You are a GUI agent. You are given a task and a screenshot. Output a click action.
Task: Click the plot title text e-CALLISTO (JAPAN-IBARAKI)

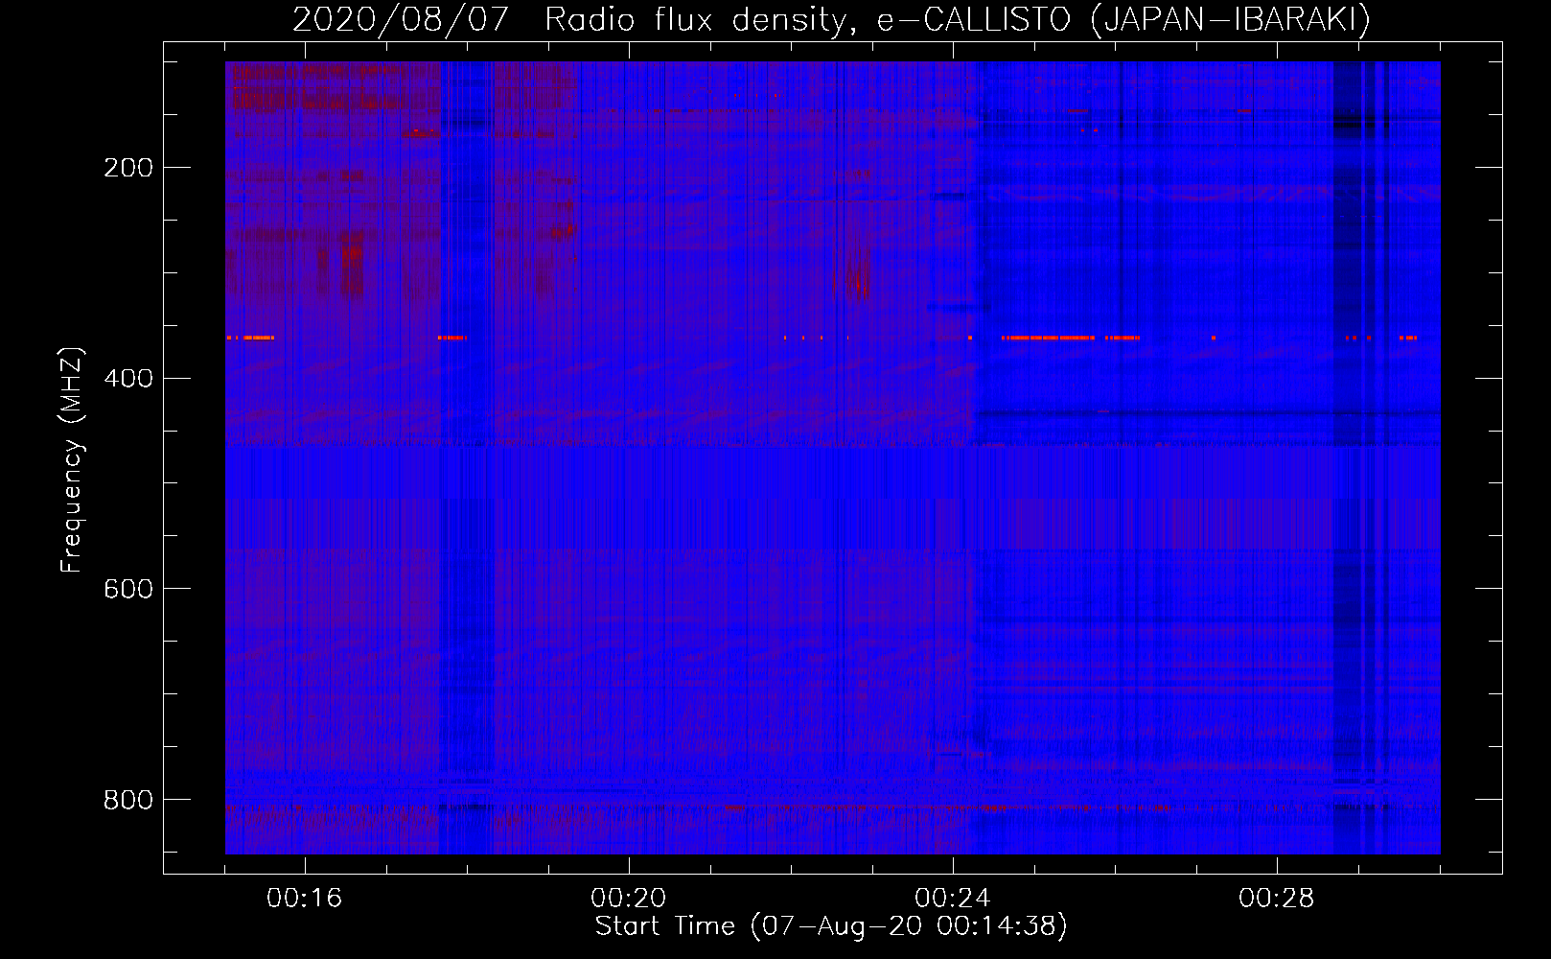click(1123, 19)
